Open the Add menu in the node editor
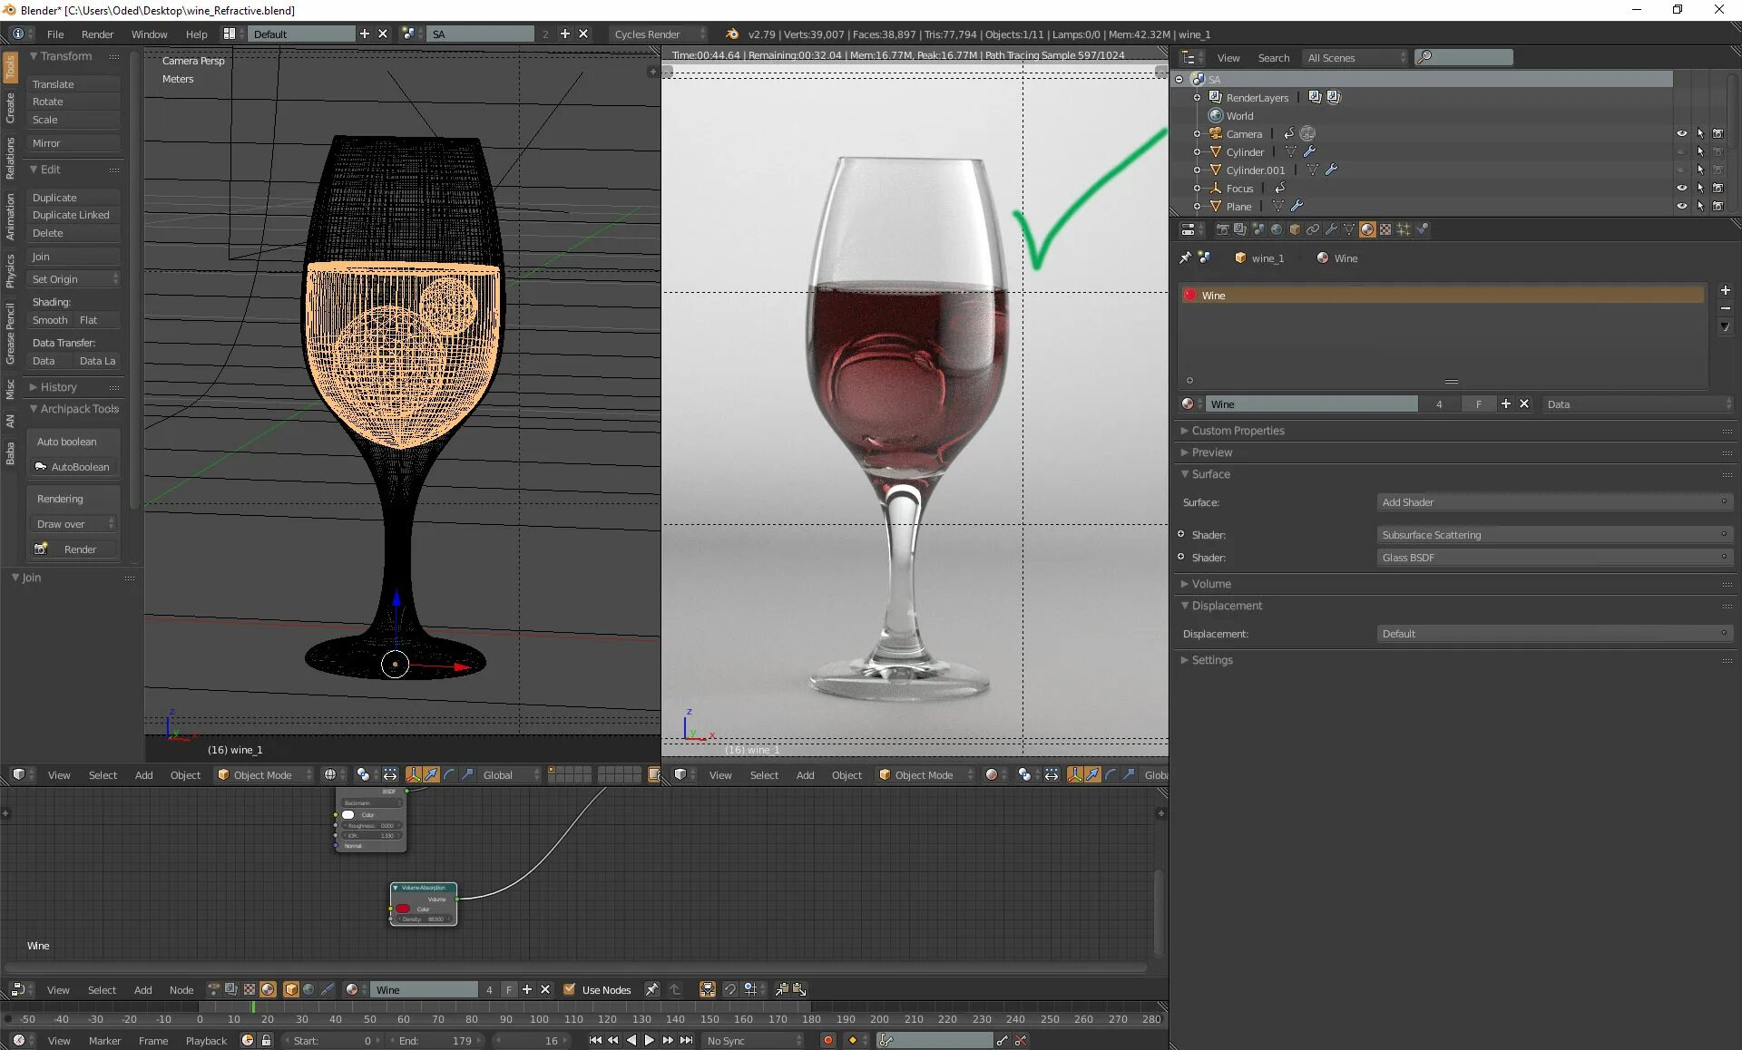 (x=142, y=990)
